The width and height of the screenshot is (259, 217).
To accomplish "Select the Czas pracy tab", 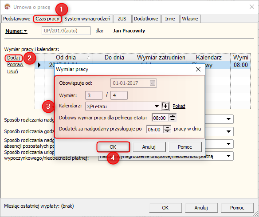I will pyautogui.click(x=47, y=19).
